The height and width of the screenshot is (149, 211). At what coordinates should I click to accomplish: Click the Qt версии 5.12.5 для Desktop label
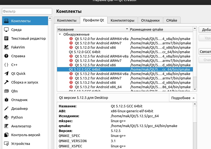[x=83, y=98]
